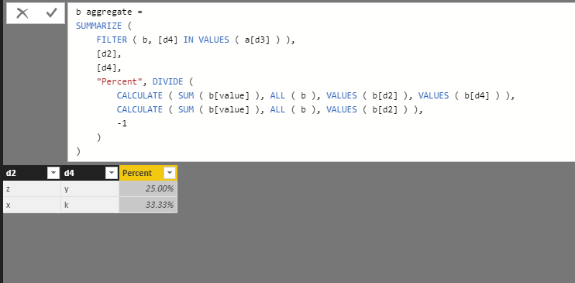
Task: Click the cell containing y
Action: point(90,188)
